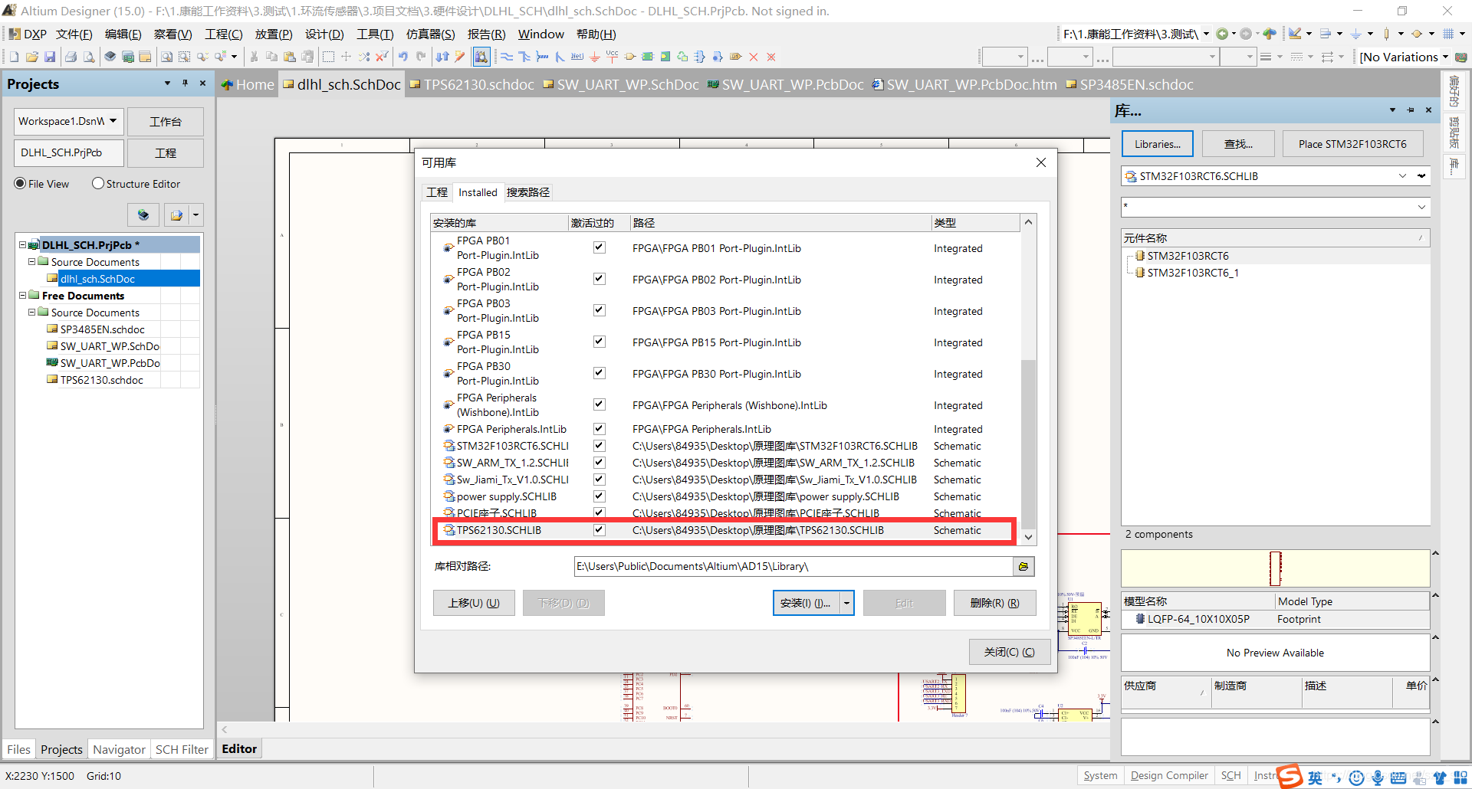Toggle checkbox for SW_ARM_TX_1.2.SCHLIB library

click(x=600, y=462)
